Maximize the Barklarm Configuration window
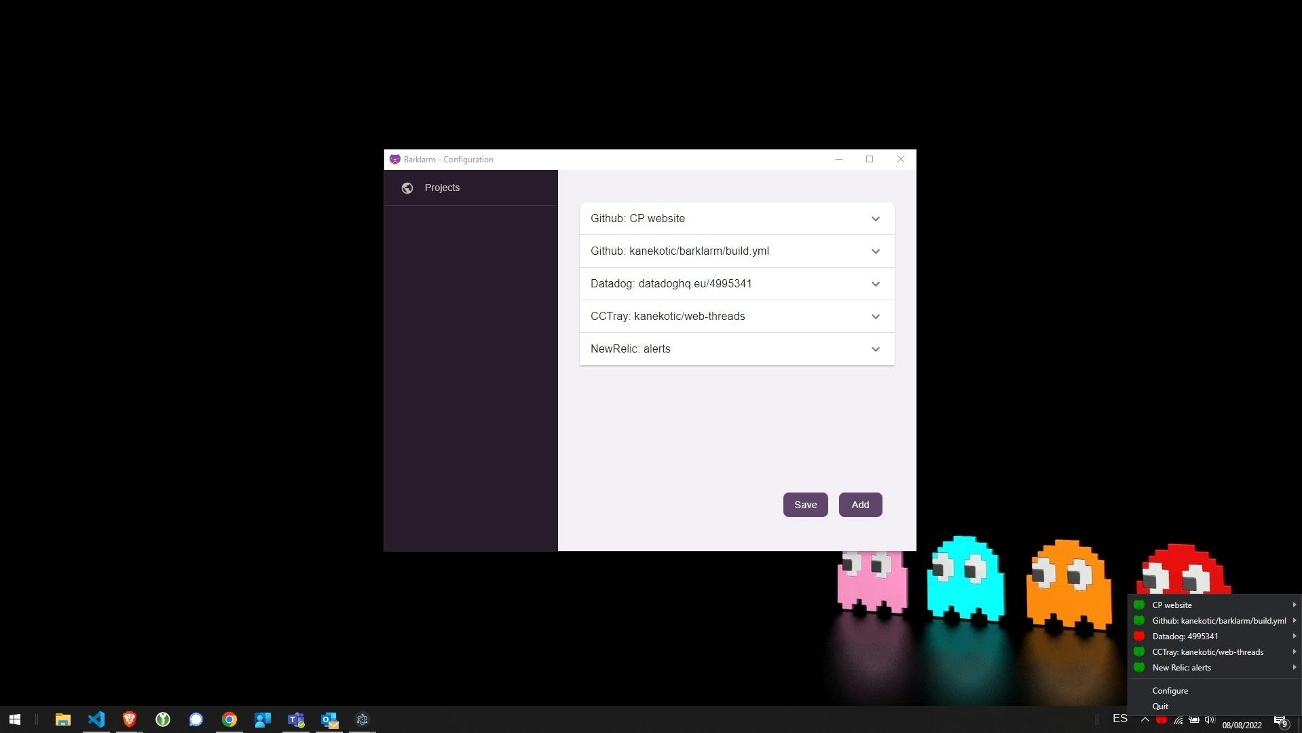Image resolution: width=1302 pixels, height=733 pixels. tap(870, 159)
